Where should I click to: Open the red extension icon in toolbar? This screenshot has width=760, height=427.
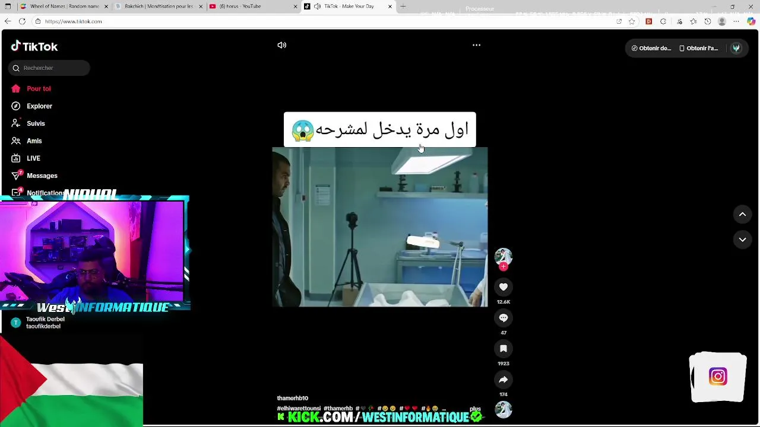tap(649, 21)
